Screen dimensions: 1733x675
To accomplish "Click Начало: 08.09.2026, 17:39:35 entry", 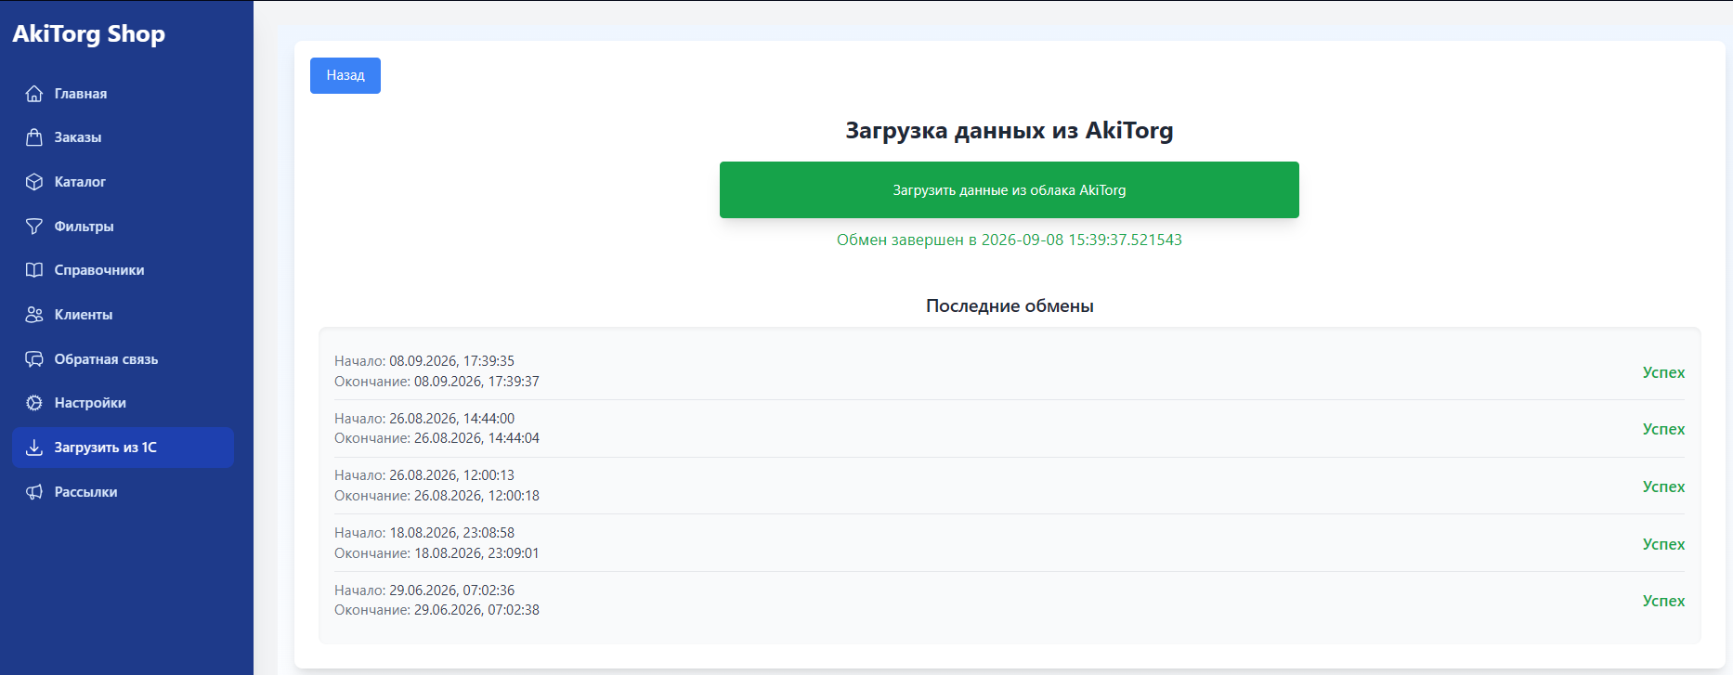I will pos(424,361).
